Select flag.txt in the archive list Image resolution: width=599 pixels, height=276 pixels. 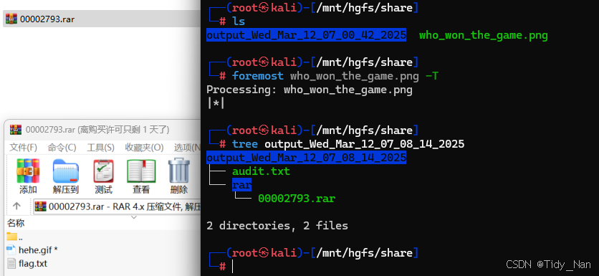tap(27, 263)
